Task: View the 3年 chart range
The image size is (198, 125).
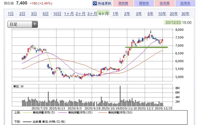Action: [x=139, y=14]
